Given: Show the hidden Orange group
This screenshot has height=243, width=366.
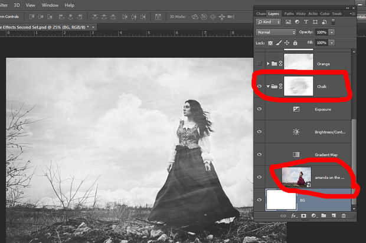Looking at the screenshot, I should pos(259,64).
